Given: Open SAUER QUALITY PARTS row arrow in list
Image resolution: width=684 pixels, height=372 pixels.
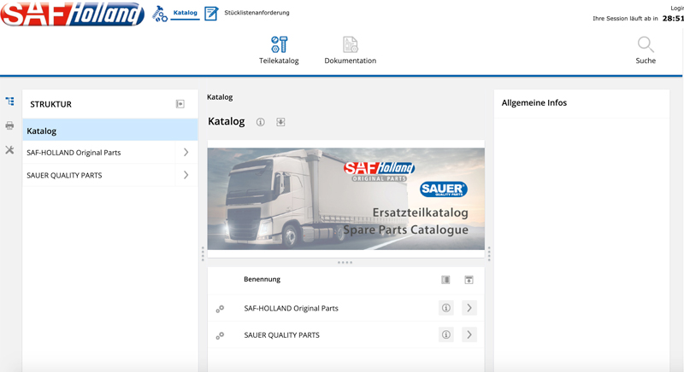Looking at the screenshot, I should 469,335.
